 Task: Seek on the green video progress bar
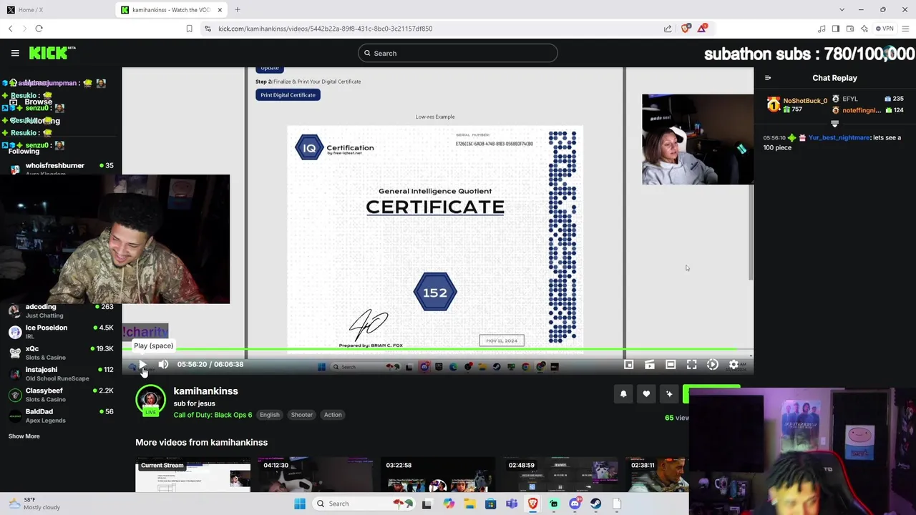pyautogui.click(x=438, y=350)
